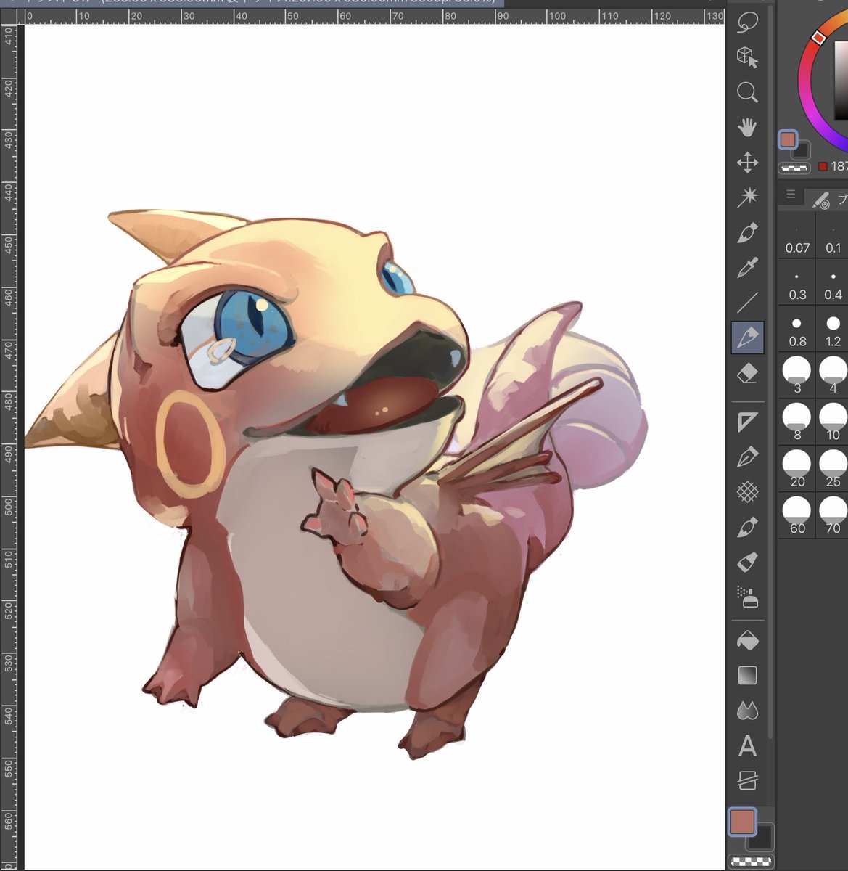Open the brush size panel menu

tap(791, 195)
